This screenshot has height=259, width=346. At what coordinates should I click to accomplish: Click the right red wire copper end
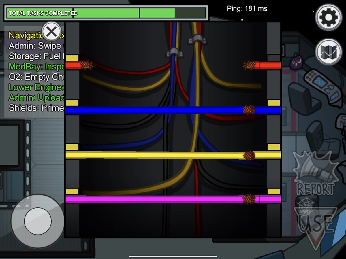[x=249, y=65]
